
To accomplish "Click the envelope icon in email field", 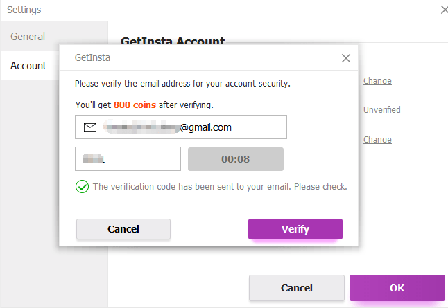I will (90, 127).
